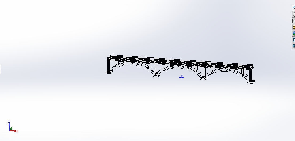Click the green Y axis of triad
Screen dimensions: 295x141
11,128
